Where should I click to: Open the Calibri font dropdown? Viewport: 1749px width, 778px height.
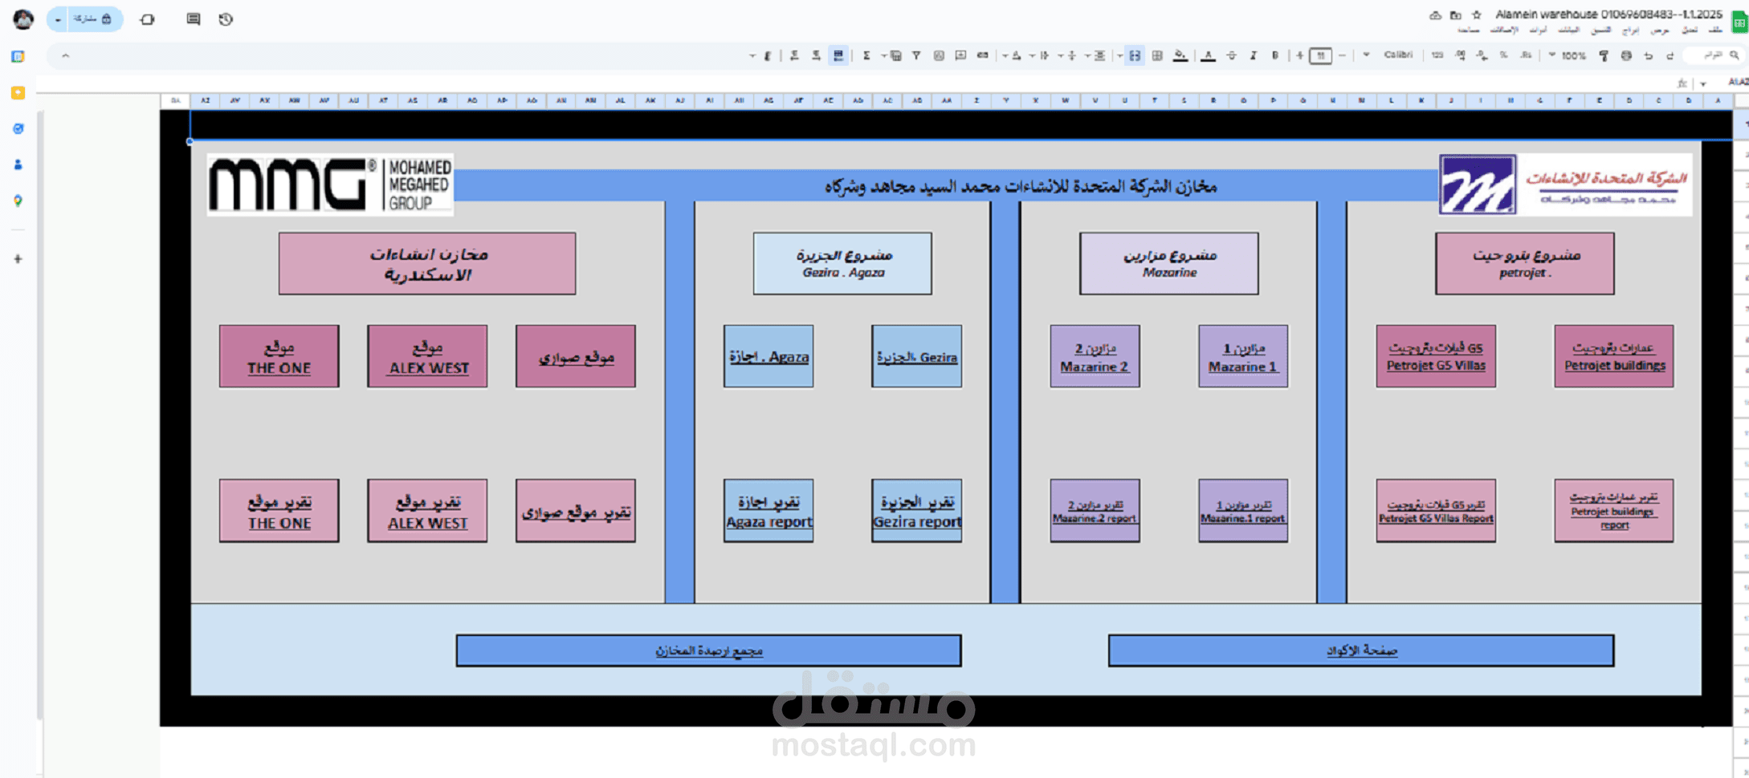1398,56
